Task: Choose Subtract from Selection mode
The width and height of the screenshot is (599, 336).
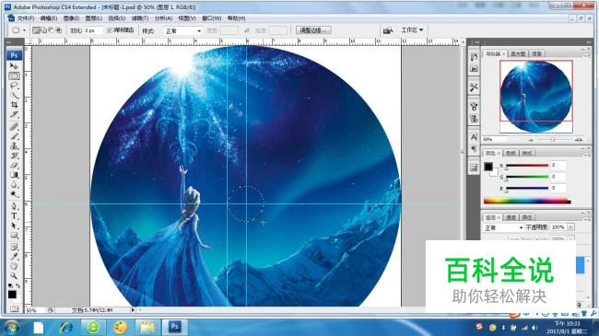Action: [51, 30]
